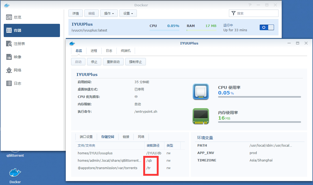Click the 详情 button
Image resolution: width=313 pixels, height=185 pixels.
point(76,13)
